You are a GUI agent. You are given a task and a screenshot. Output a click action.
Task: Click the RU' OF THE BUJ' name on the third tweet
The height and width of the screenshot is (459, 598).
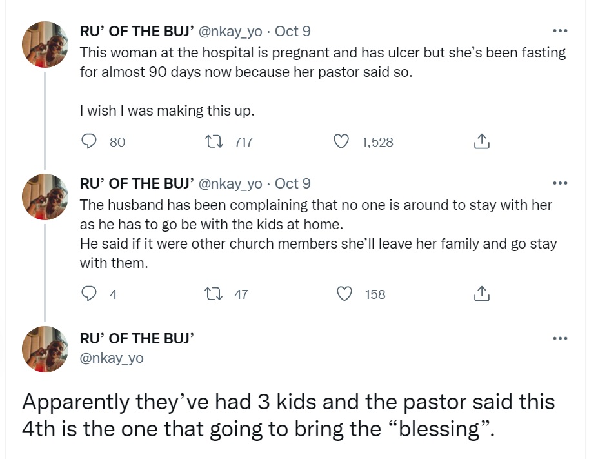pyautogui.click(x=137, y=338)
